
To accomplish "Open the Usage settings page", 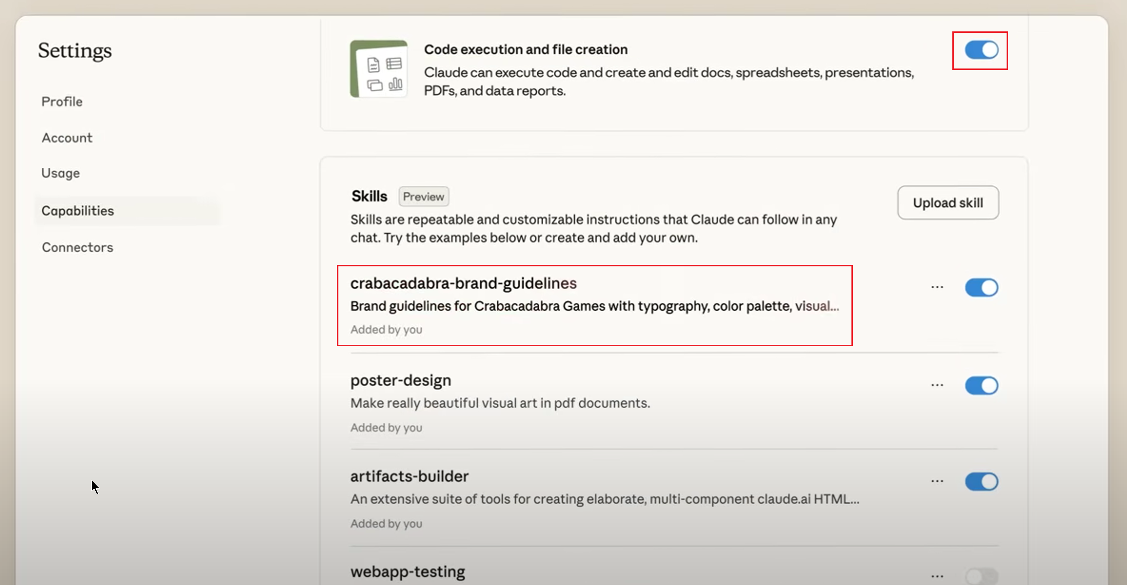I will pos(60,173).
